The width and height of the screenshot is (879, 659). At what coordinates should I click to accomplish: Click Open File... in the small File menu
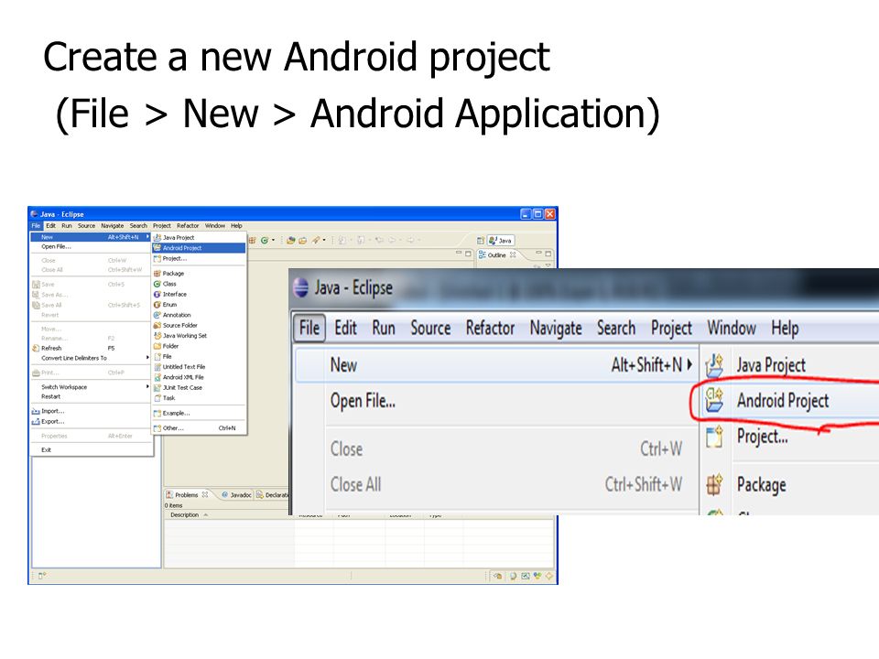[x=91, y=246]
